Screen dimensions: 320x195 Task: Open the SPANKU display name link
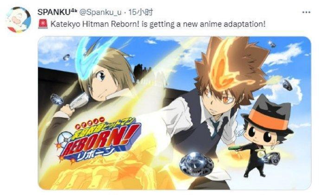click(x=54, y=12)
